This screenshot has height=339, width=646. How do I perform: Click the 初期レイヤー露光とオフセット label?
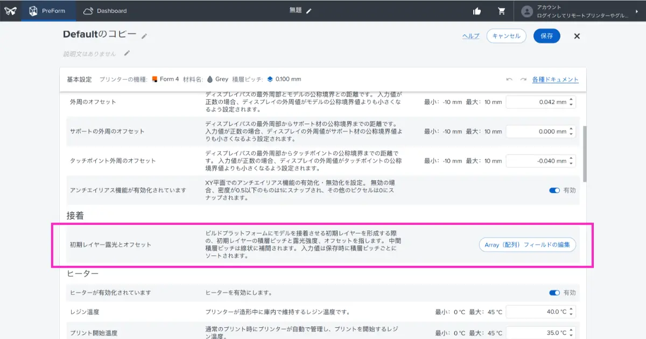(110, 245)
